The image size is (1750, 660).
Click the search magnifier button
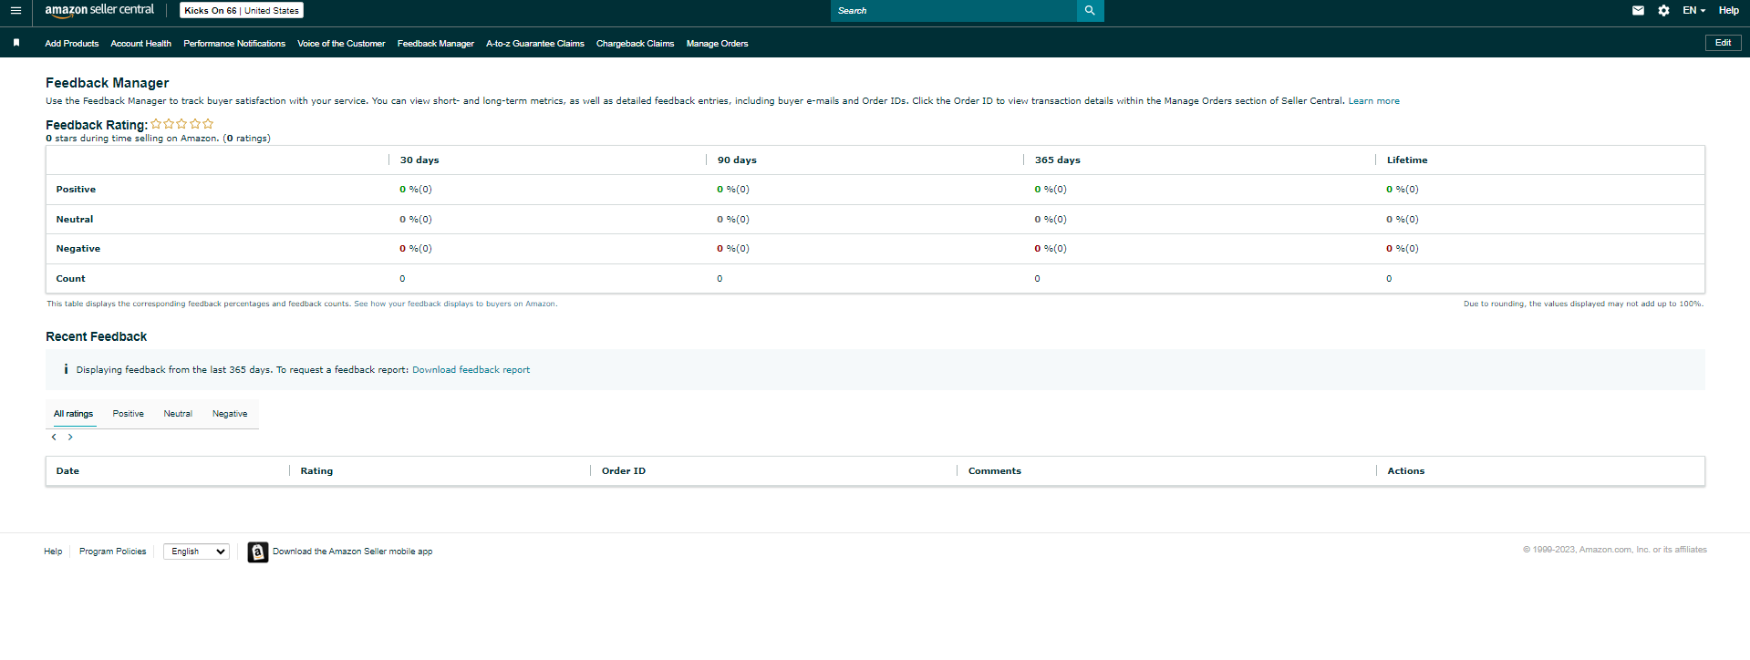coord(1090,11)
